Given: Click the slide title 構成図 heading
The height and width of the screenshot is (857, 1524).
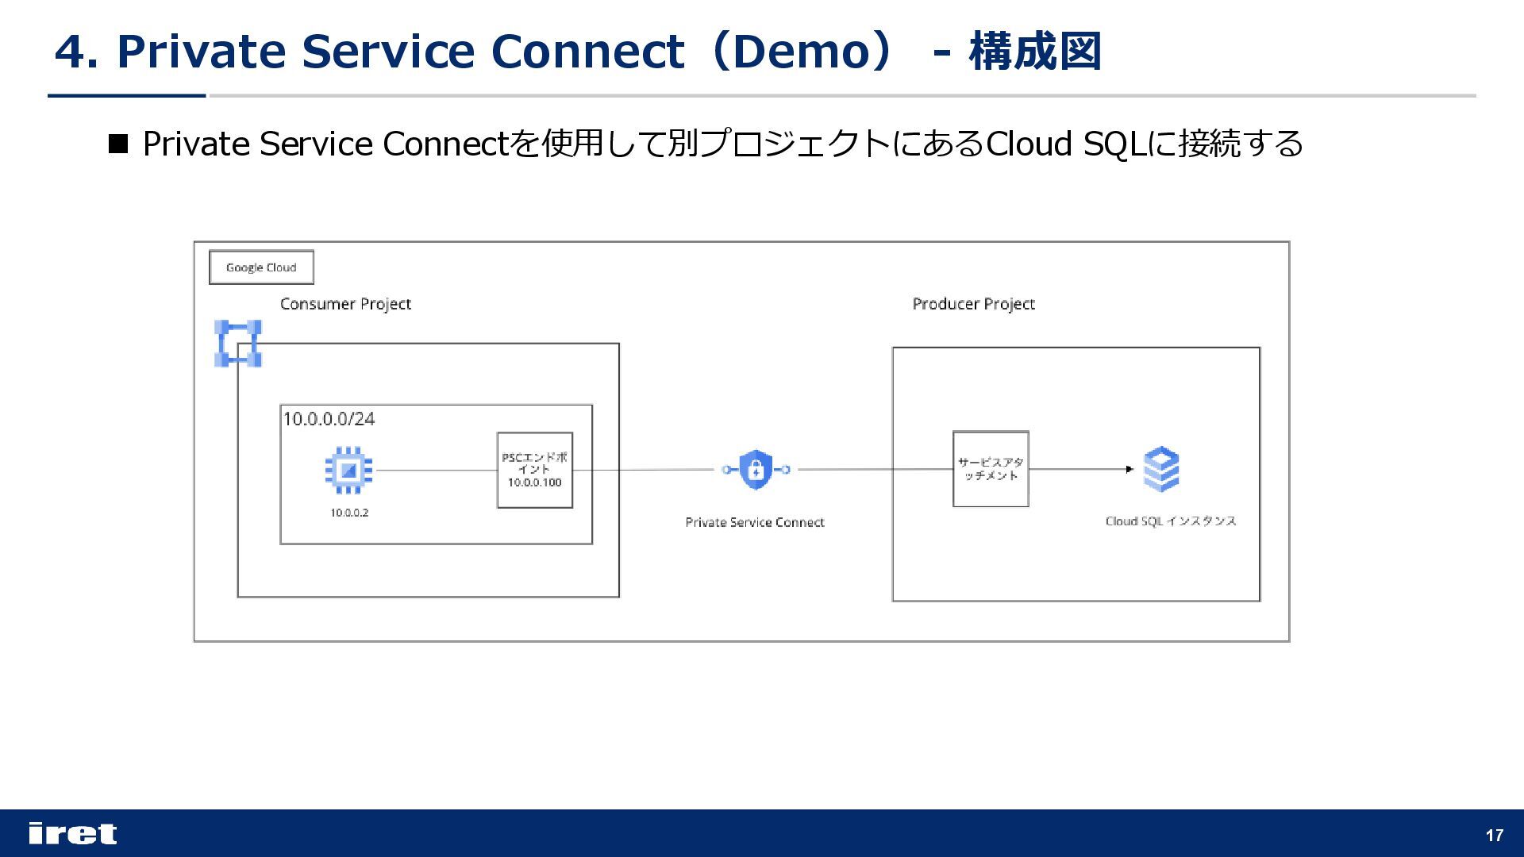Looking at the screenshot, I should pos(578,52).
